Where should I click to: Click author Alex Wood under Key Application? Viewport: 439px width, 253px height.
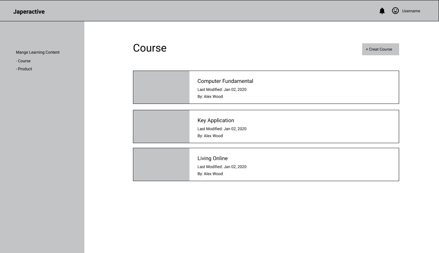(x=210, y=136)
